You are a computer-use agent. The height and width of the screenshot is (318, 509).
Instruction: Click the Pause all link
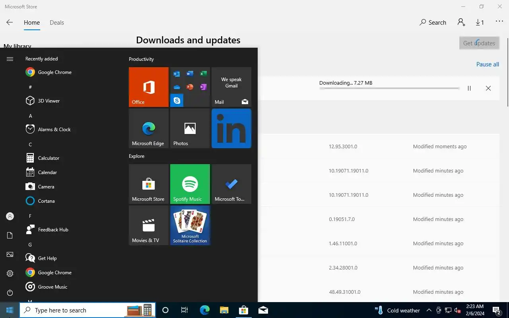point(488,64)
